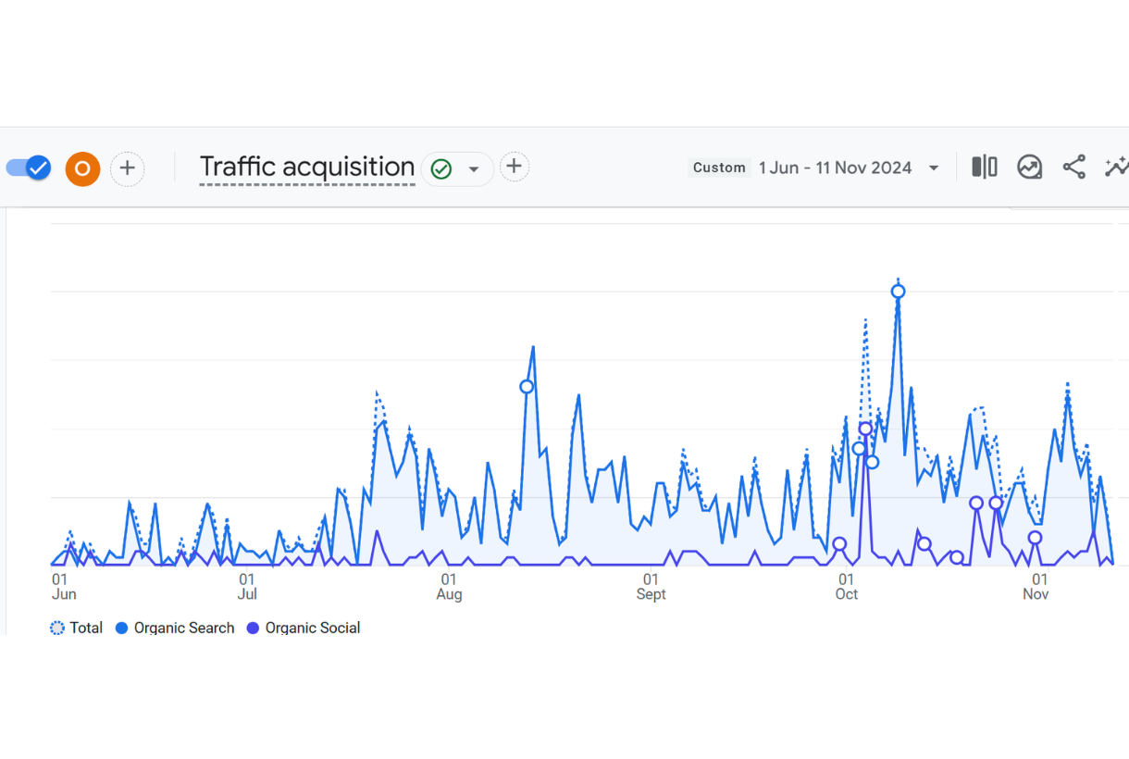
Task: Toggle the blue checkmark switch in the header
Action: (28, 168)
